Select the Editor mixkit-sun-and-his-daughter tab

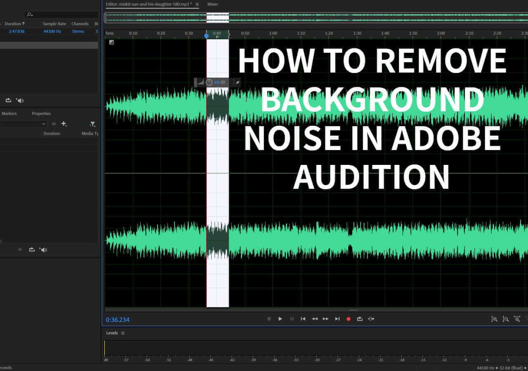point(149,4)
